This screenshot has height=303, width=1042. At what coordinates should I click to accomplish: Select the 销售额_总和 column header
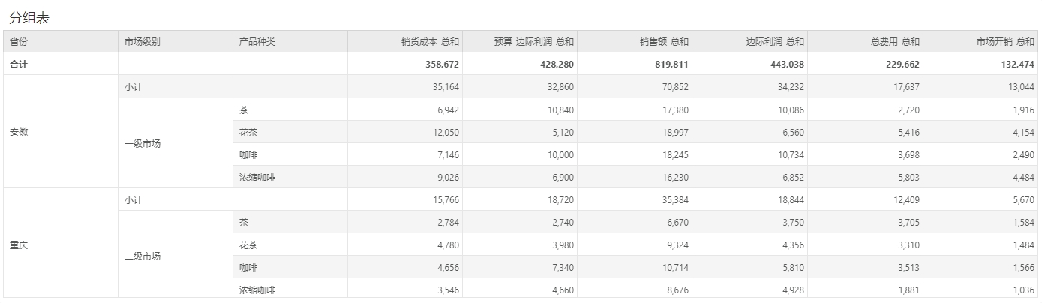635,42
